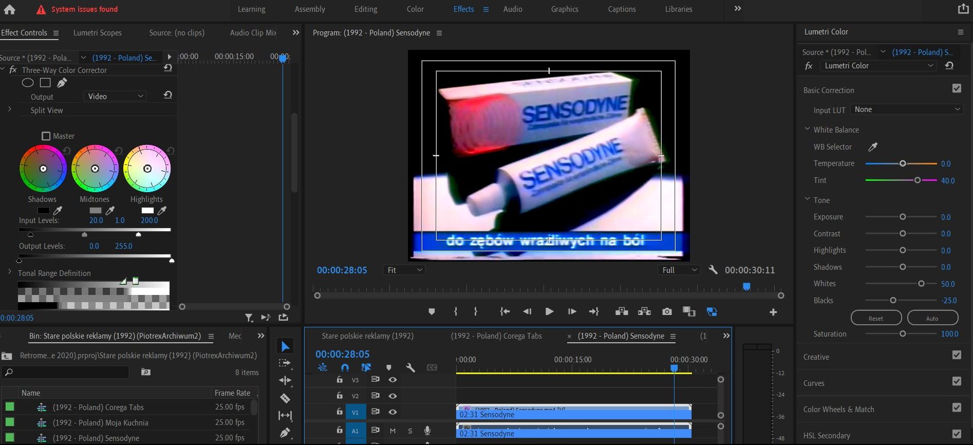Click the Temperature slider handle
973x445 pixels.
pos(903,163)
